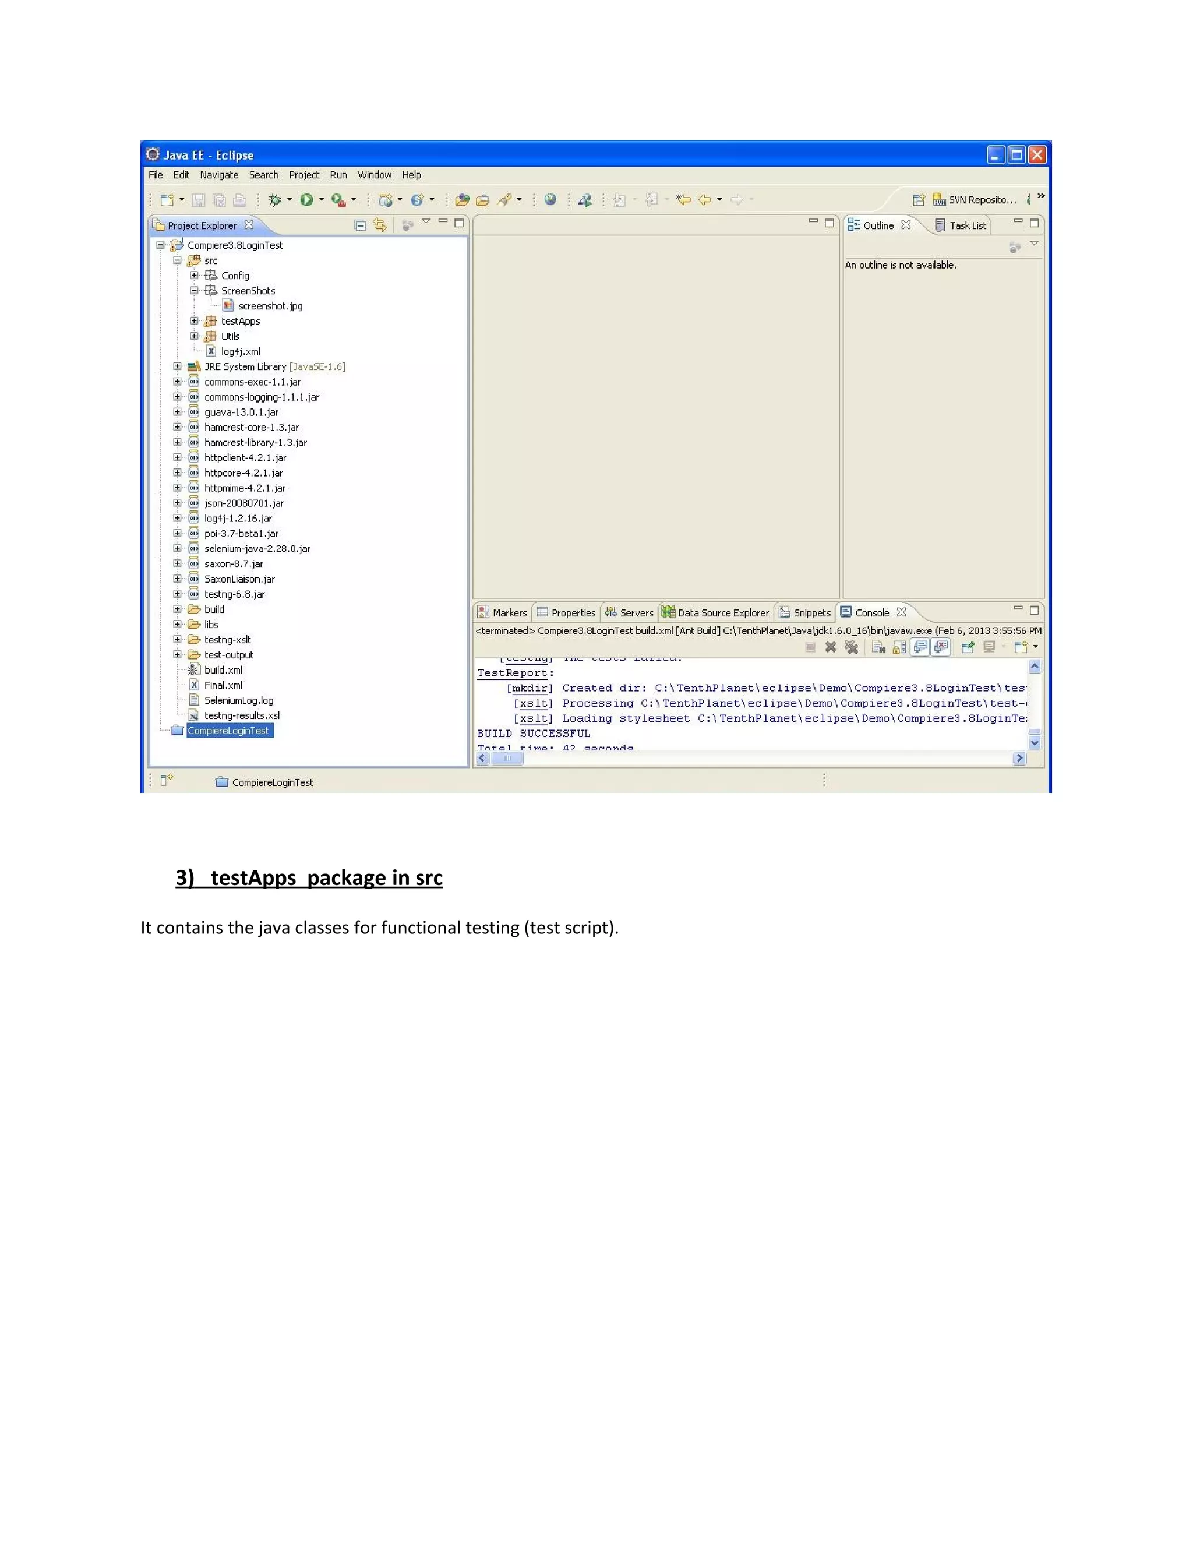Click the Open Perspective icon

pos(919,200)
